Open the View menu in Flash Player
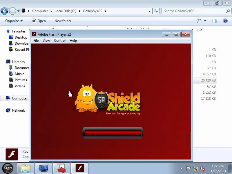The height and width of the screenshot is (174, 232). pyautogui.click(x=46, y=41)
